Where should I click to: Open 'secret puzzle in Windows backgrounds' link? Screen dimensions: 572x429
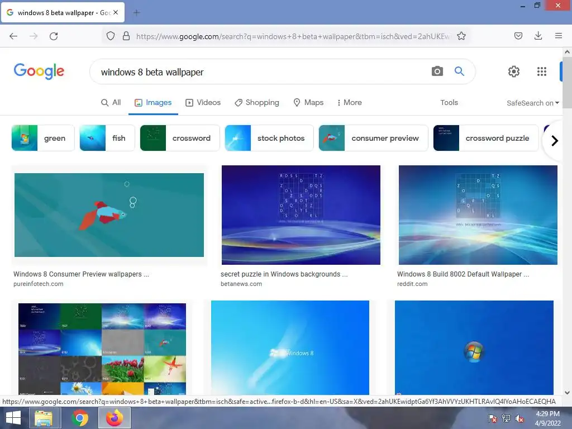coord(284,274)
